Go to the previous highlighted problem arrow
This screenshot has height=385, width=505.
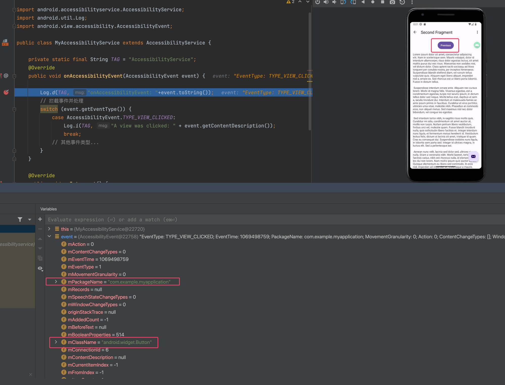[300, 2]
